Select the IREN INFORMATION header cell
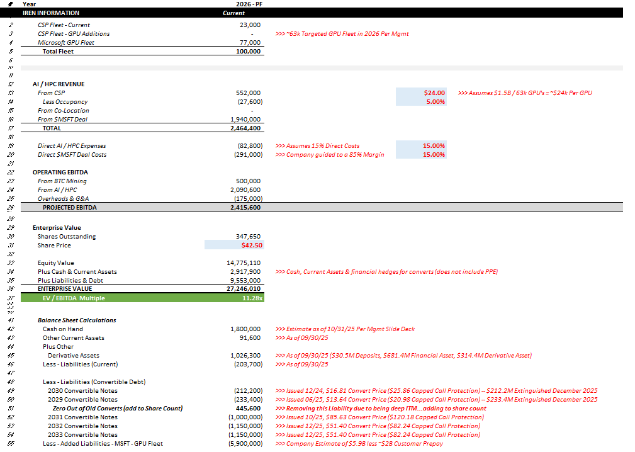Image resolution: width=635 pixels, height=452 pixels. point(51,13)
